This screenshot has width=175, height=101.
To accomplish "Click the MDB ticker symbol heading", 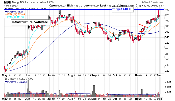I will point(7,2).
